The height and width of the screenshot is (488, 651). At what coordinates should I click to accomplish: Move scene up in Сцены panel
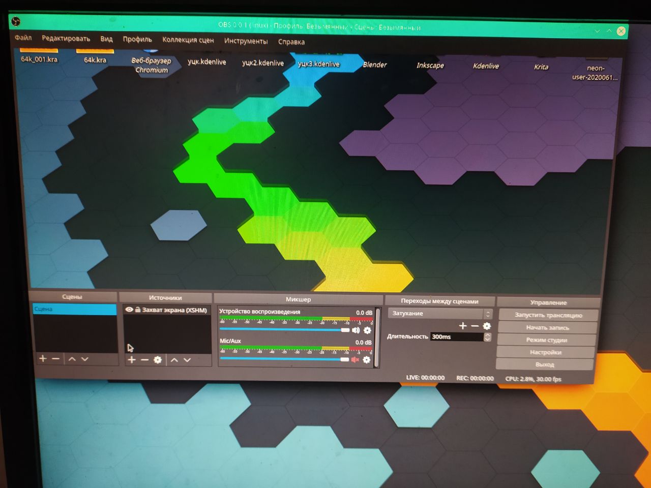pyautogui.click(x=72, y=359)
